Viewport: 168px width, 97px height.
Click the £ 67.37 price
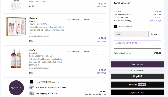(x=102, y=4)
